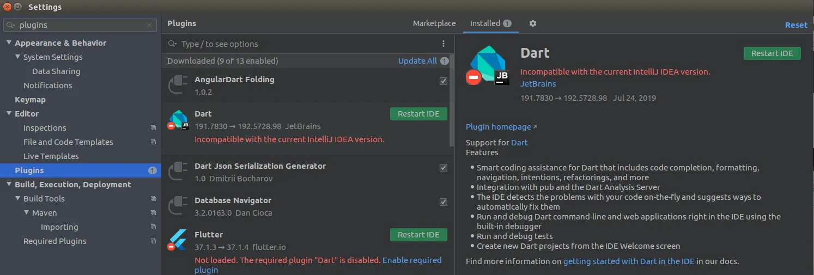Click Downloaded (9 of 13 enabled) header

[222, 61]
